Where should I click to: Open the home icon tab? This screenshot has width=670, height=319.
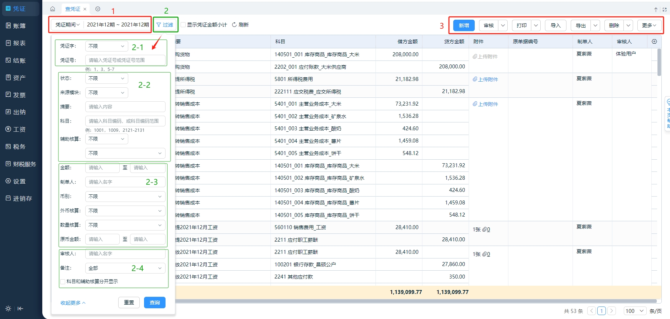coord(53,9)
